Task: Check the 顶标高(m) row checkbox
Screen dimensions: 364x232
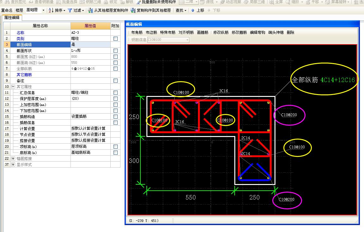Action: click(x=115, y=147)
